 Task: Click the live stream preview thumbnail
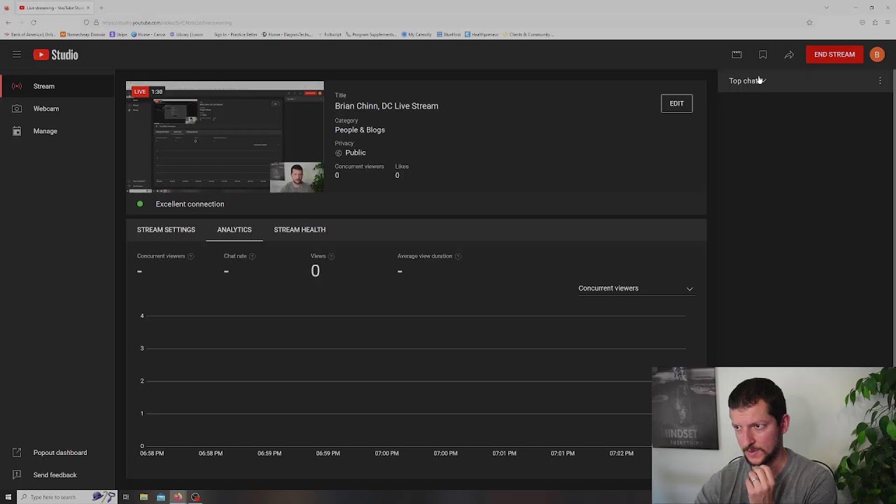pos(225,137)
